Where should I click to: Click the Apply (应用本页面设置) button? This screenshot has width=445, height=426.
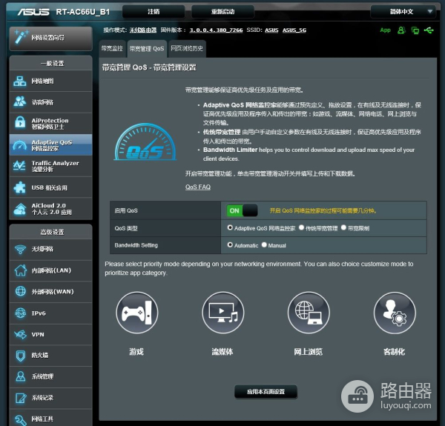tap(266, 392)
